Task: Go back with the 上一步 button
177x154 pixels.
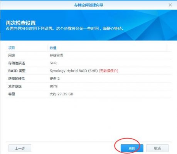Action: (x=20, y=148)
